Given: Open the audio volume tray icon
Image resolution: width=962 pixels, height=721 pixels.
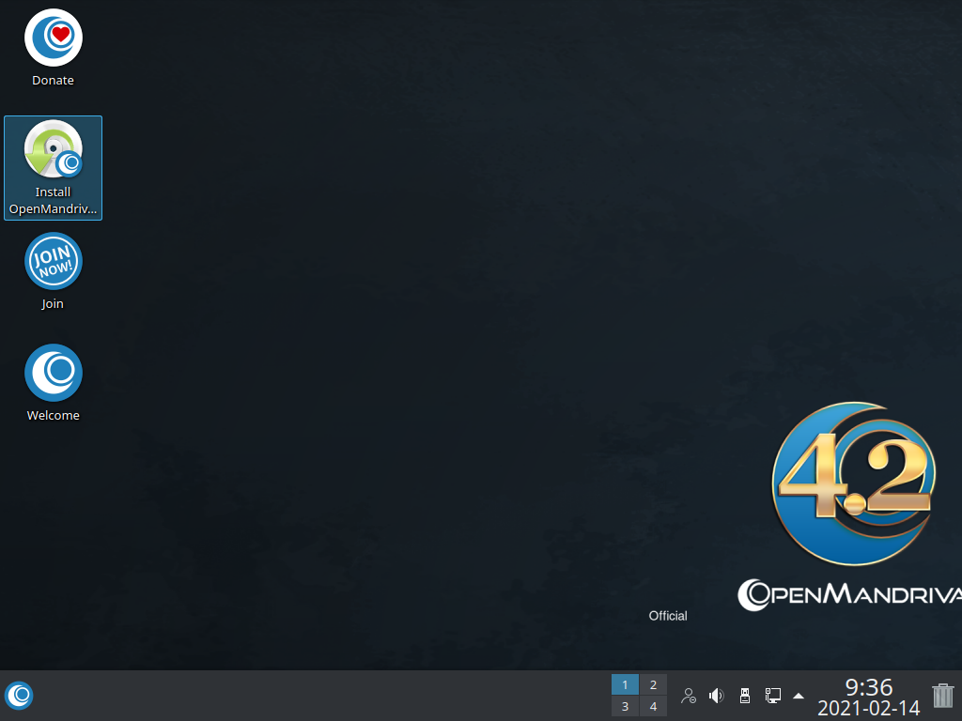Looking at the screenshot, I should coord(717,696).
